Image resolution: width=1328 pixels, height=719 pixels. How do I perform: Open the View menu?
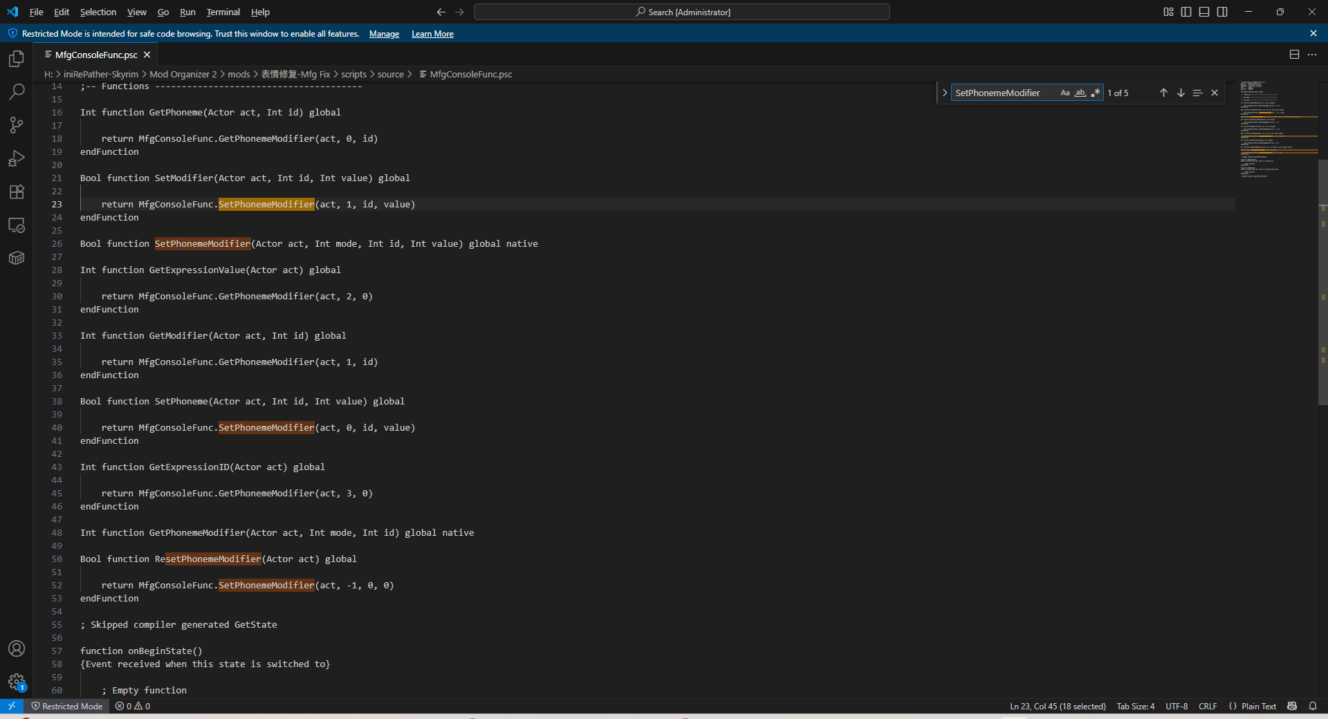click(137, 12)
